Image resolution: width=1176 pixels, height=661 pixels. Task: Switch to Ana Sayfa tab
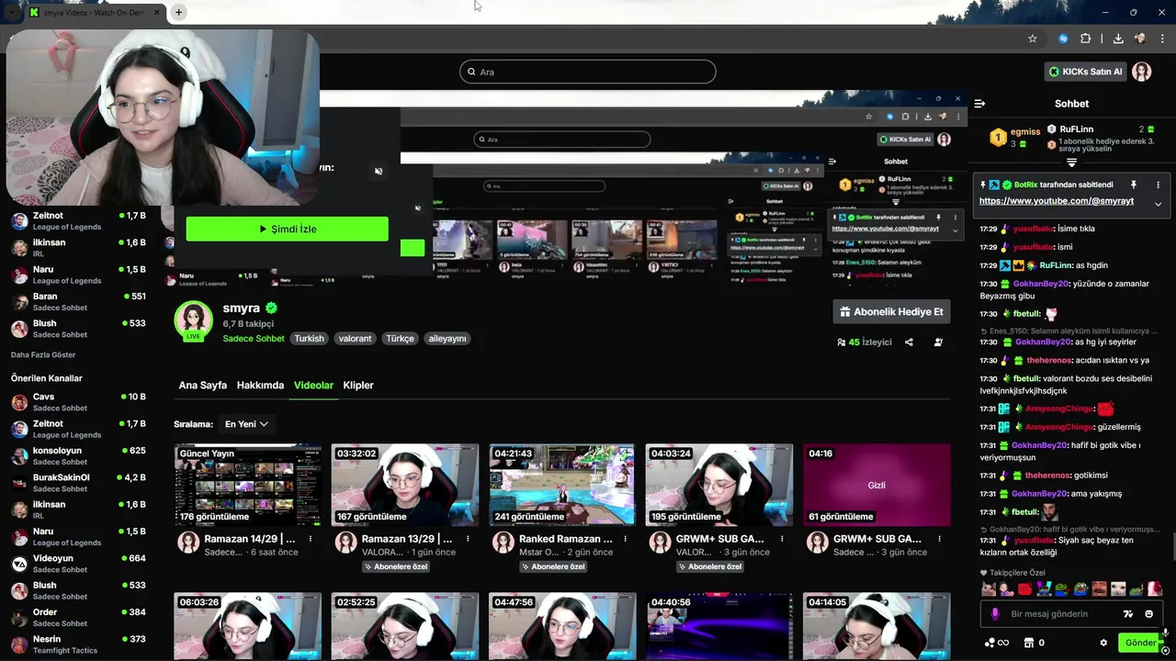(202, 386)
